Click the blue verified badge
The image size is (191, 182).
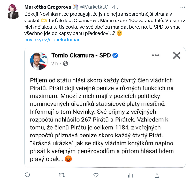pos(115,55)
